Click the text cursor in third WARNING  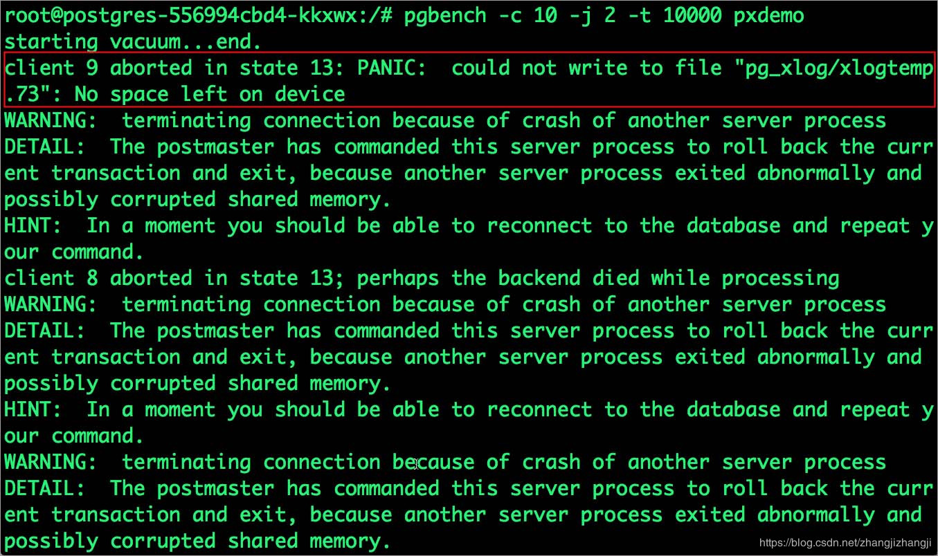(x=415, y=463)
